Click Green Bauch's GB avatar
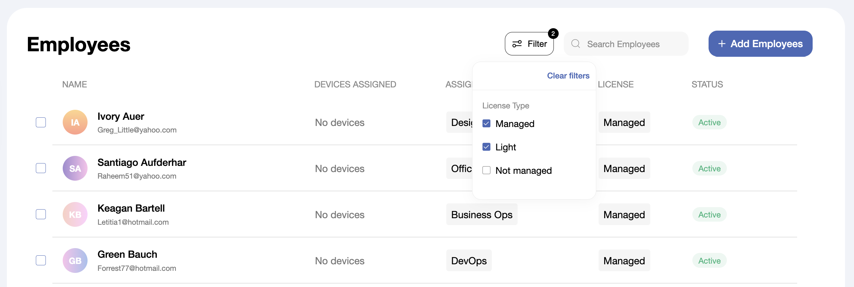854x287 pixels. 75,261
